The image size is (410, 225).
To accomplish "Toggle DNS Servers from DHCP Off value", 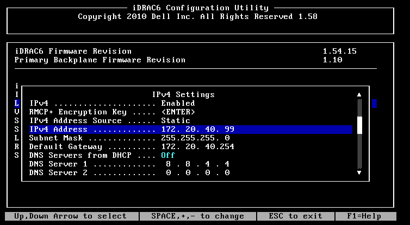I will [168, 156].
